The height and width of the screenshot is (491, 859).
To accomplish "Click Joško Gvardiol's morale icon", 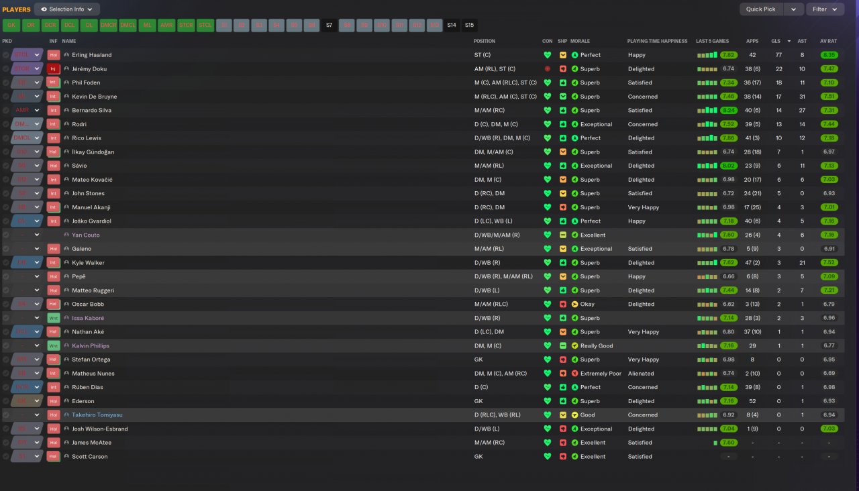I will 574,221.
